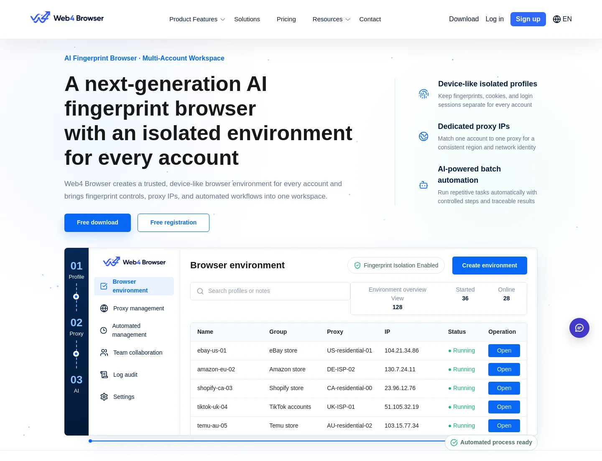Click the AI-powered batch automation heading
Image resolution: width=602 pixels, height=461 pixels.
pos(469,174)
